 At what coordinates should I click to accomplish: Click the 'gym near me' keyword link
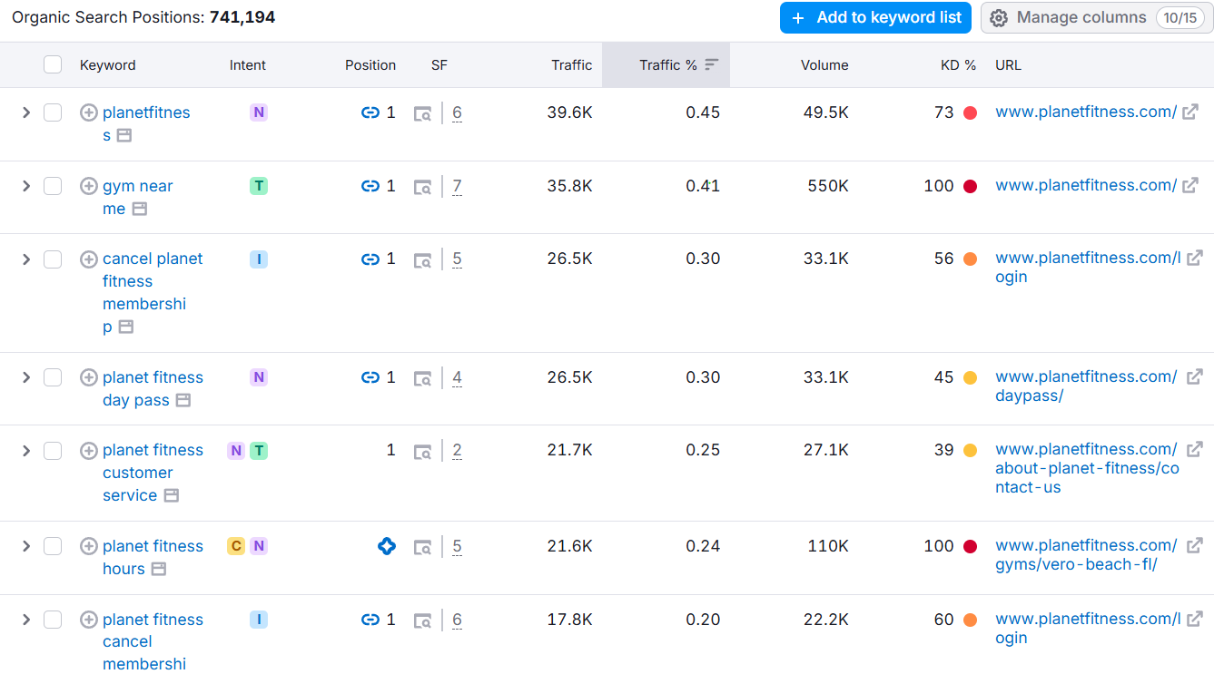[137, 197]
